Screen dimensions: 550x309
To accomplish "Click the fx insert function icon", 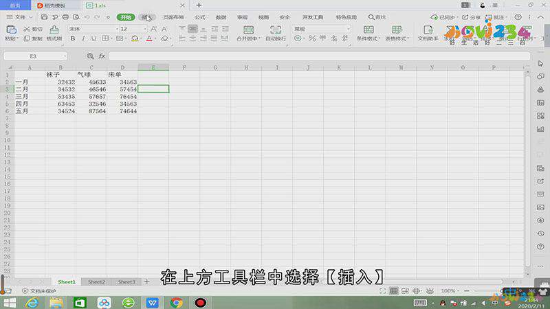I will tap(102, 56).
